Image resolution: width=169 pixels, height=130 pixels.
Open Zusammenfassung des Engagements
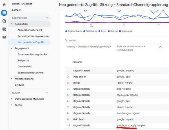click(x=33, y=54)
